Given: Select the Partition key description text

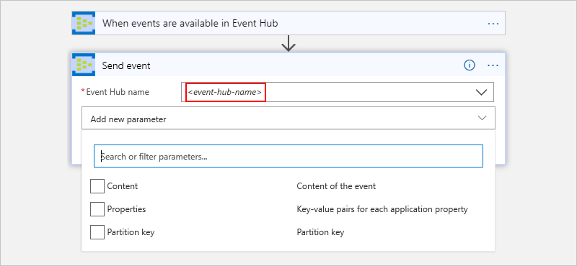Looking at the screenshot, I should pyautogui.click(x=320, y=232).
